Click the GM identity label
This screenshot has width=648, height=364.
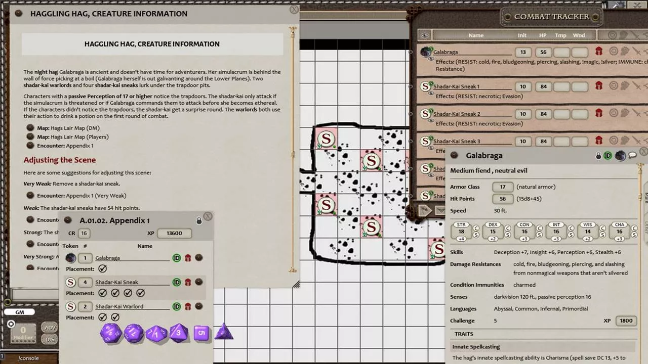point(20,312)
